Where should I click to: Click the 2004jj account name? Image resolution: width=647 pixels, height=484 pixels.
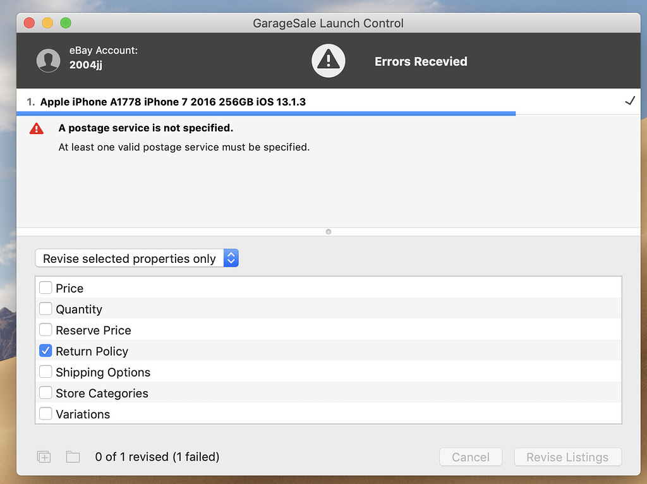pos(85,65)
